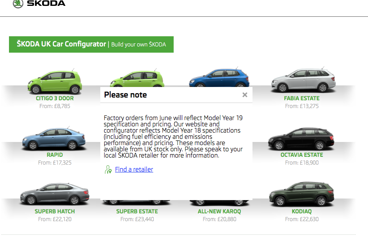Click the SKODA wordmark in header
Image resolution: width=368 pixels, height=250 pixels.
click(46, 3)
